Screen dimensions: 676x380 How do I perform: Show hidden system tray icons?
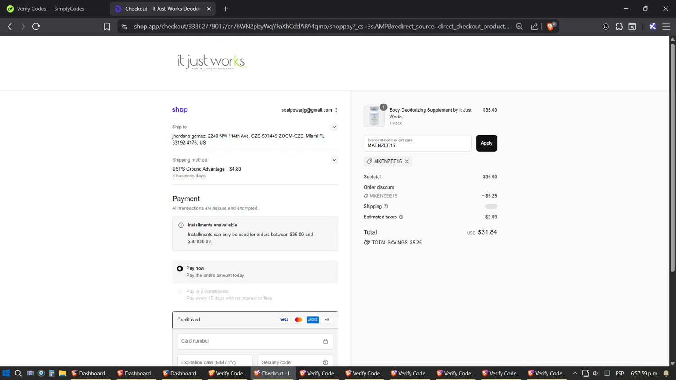pos(575,373)
